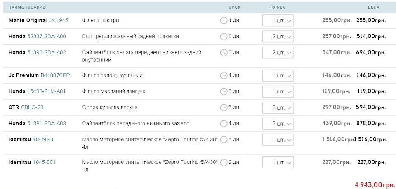The height and width of the screenshot is (189, 396).
Task: Open quantity dropdown for Jc Premium B44007CPR
Action: [278, 75]
